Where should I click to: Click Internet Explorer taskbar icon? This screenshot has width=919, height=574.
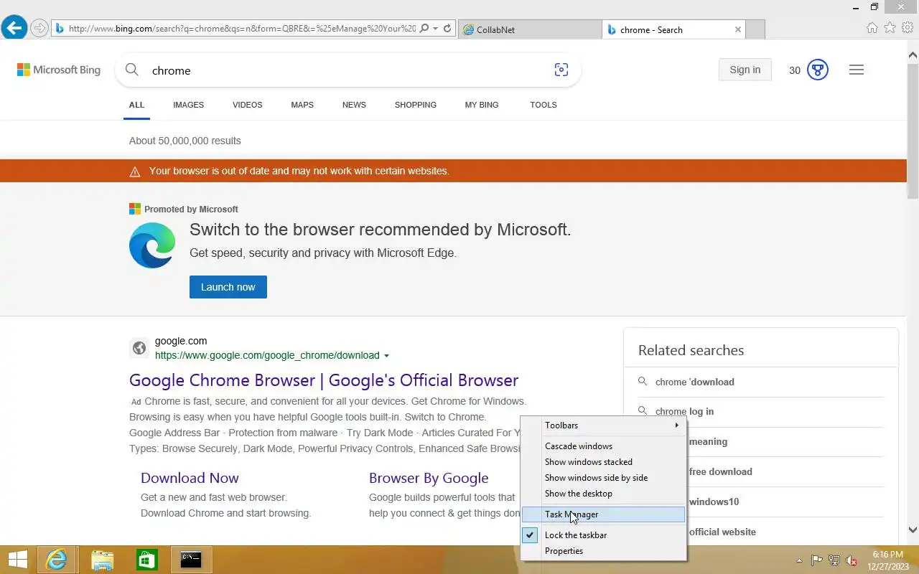click(x=57, y=560)
